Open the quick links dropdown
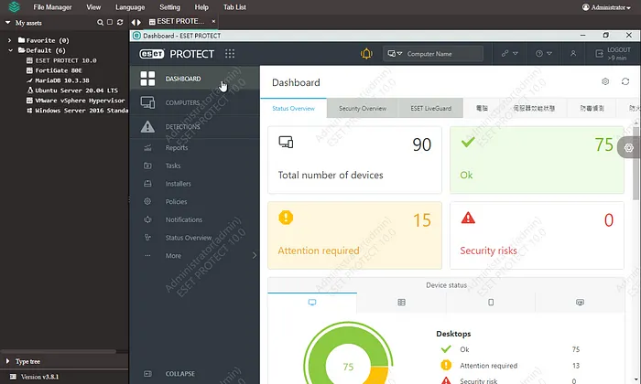The image size is (641, 384). click(x=509, y=53)
